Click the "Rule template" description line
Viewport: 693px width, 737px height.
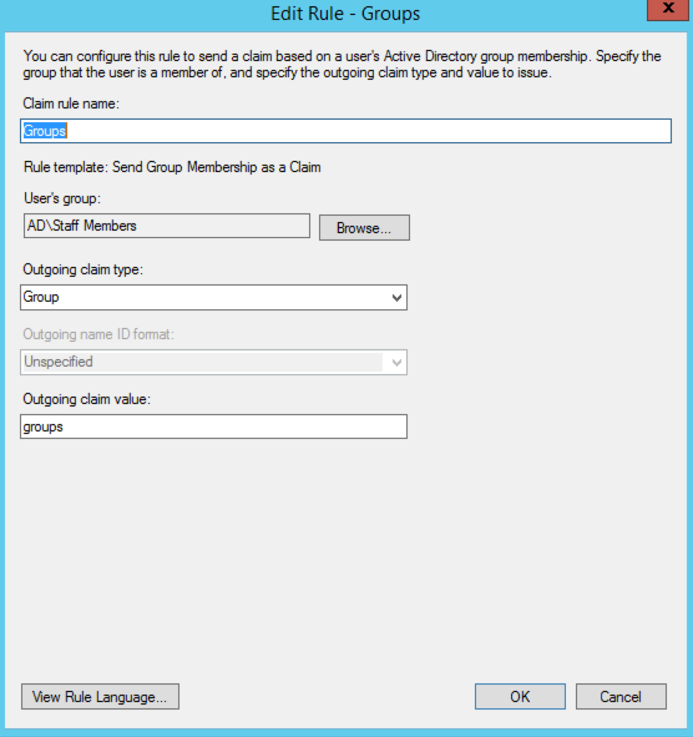pyautogui.click(x=172, y=167)
